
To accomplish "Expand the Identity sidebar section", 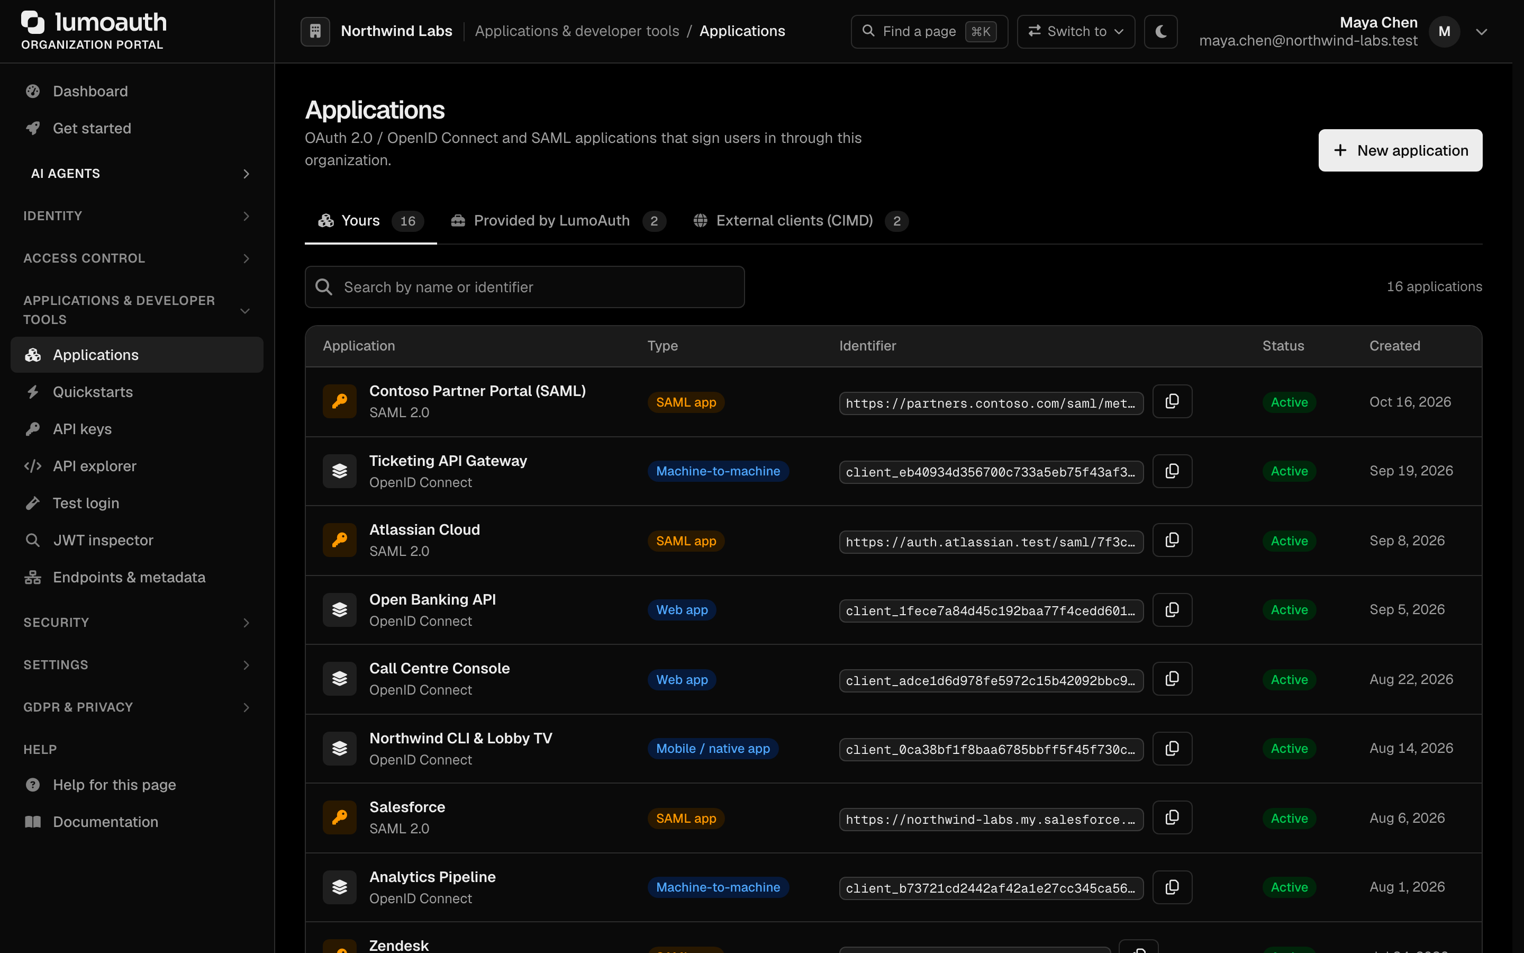I will point(137,216).
